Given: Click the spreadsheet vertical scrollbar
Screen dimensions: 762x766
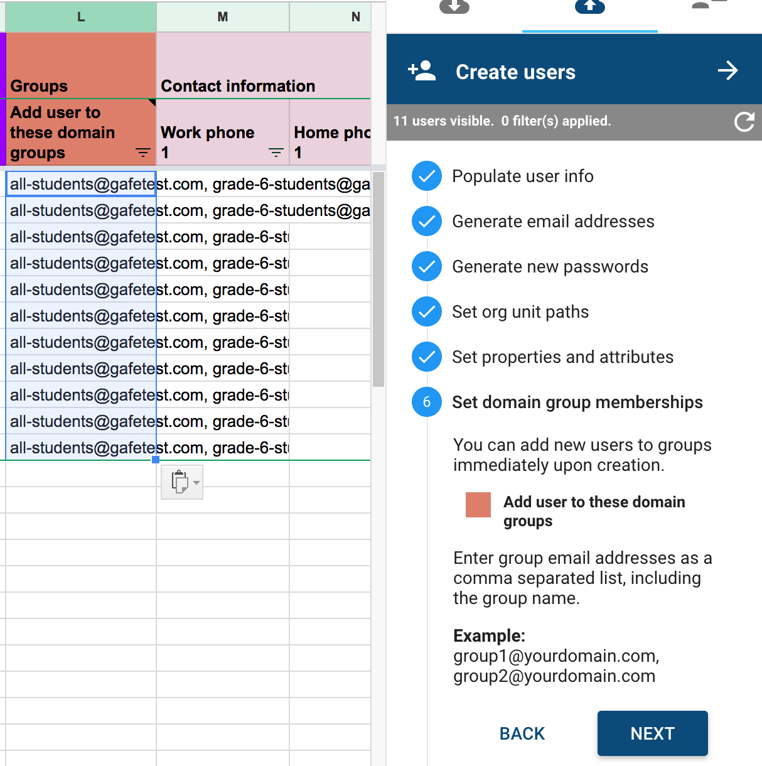Looking at the screenshot, I should (378, 279).
